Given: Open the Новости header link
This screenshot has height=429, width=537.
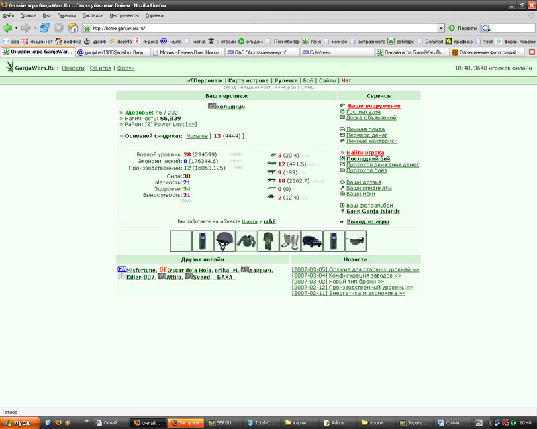Looking at the screenshot, I should point(73,68).
